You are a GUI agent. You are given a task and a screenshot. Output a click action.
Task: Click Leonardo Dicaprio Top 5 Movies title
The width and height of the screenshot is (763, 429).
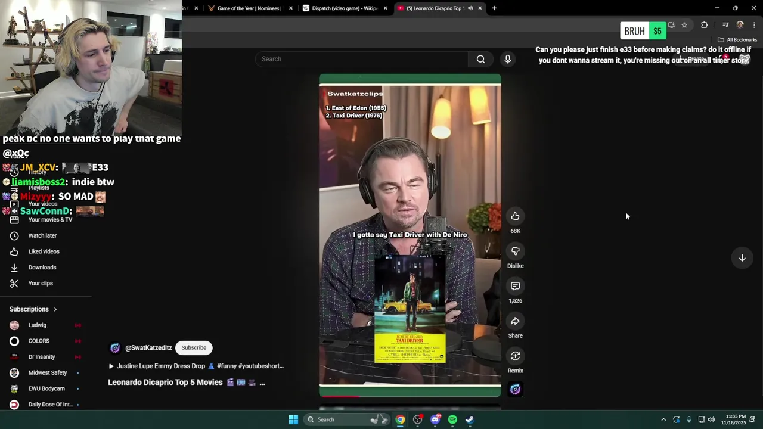pos(165,383)
